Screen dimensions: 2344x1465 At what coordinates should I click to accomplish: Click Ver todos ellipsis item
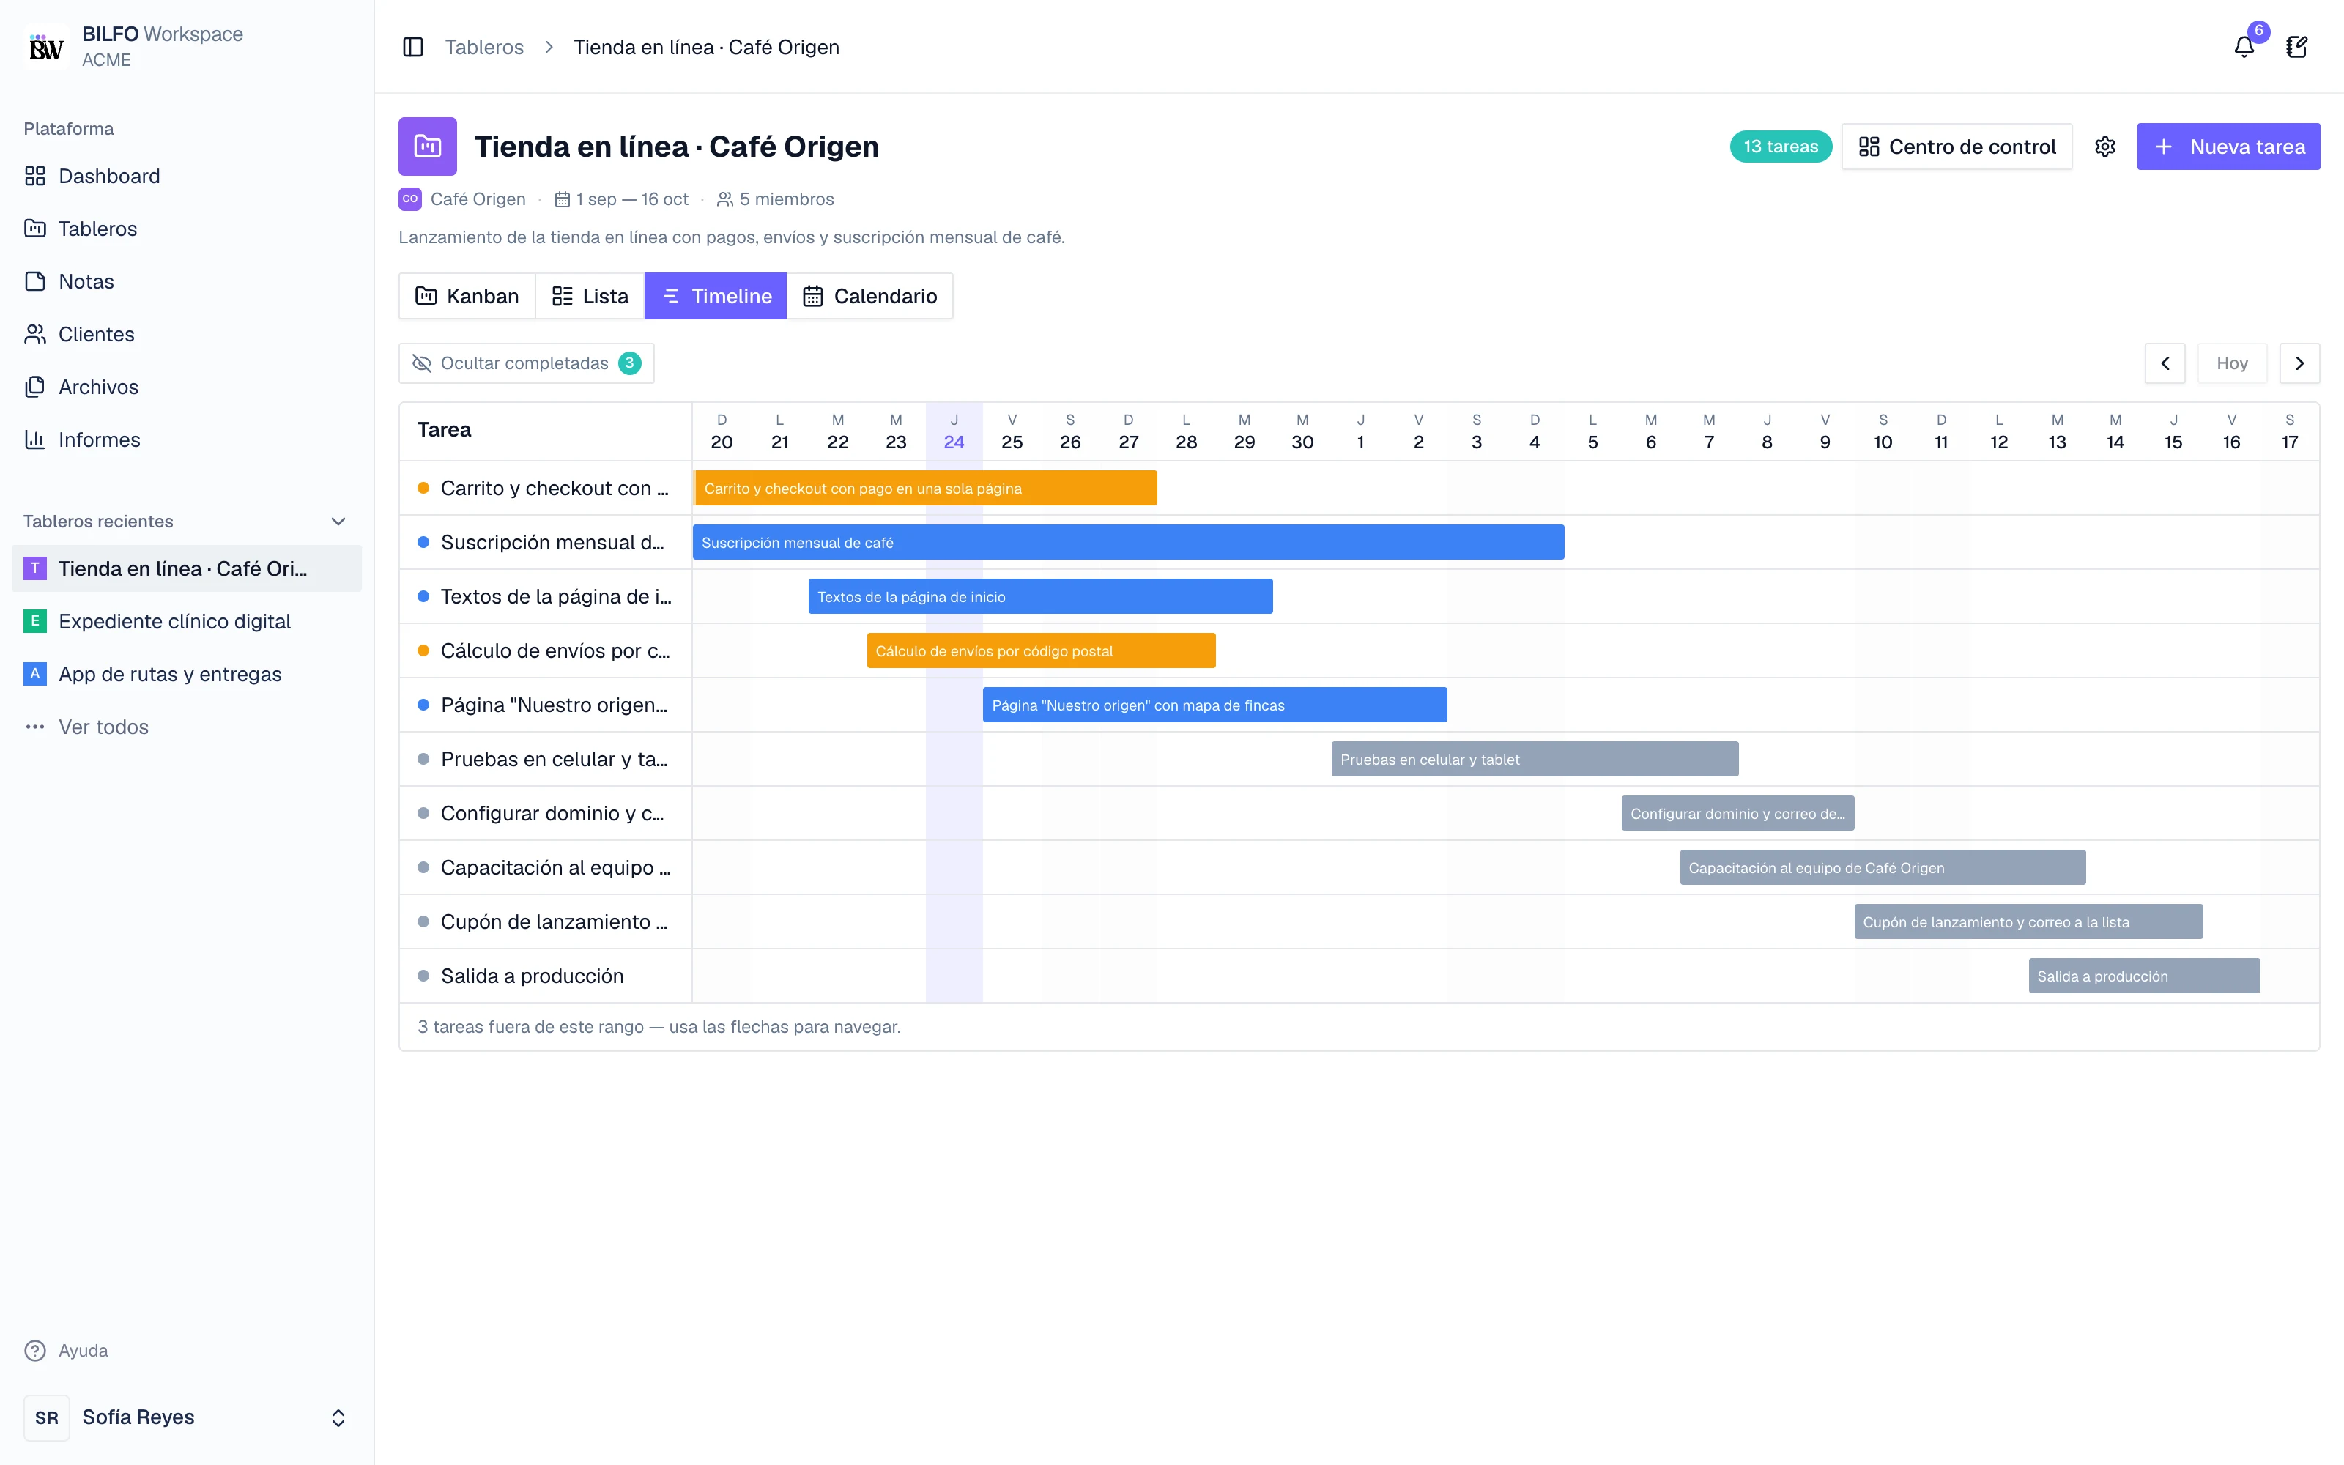click(186, 727)
